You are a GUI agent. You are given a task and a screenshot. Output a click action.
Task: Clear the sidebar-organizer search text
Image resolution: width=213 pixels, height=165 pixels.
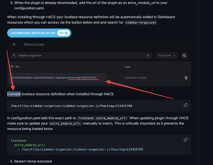click(148, 55)
